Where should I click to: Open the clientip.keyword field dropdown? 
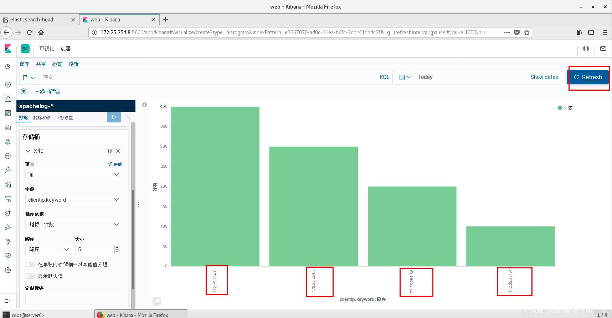pyautogui.click(x=74, y=200)
